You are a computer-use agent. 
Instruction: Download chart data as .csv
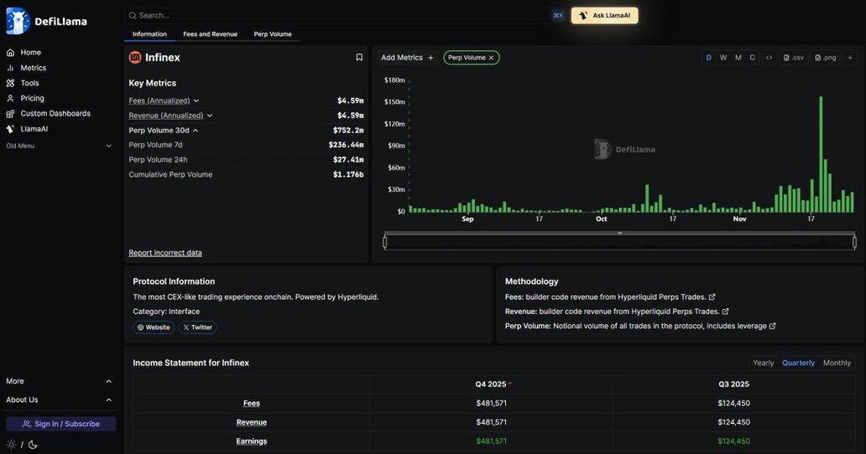[x=794, y=58]
